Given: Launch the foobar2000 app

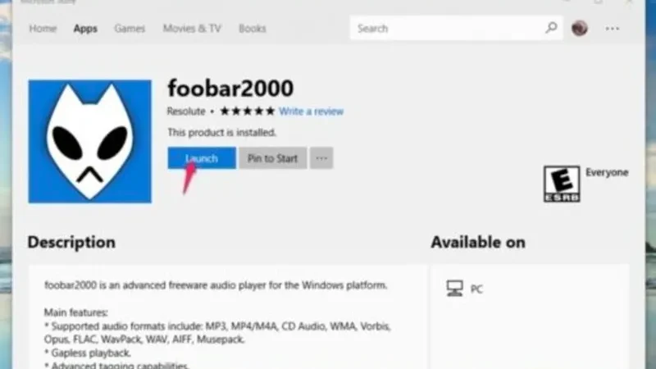Looking at the screenshot, I should (202, 158).
